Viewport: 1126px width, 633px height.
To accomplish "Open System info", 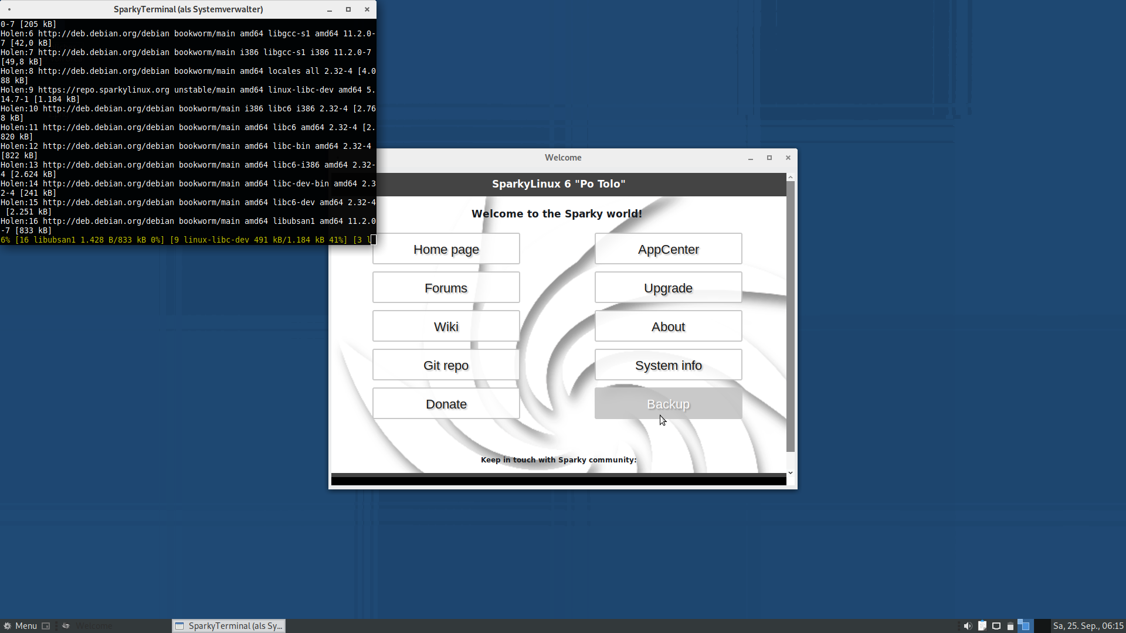I will tap(668, 365).
